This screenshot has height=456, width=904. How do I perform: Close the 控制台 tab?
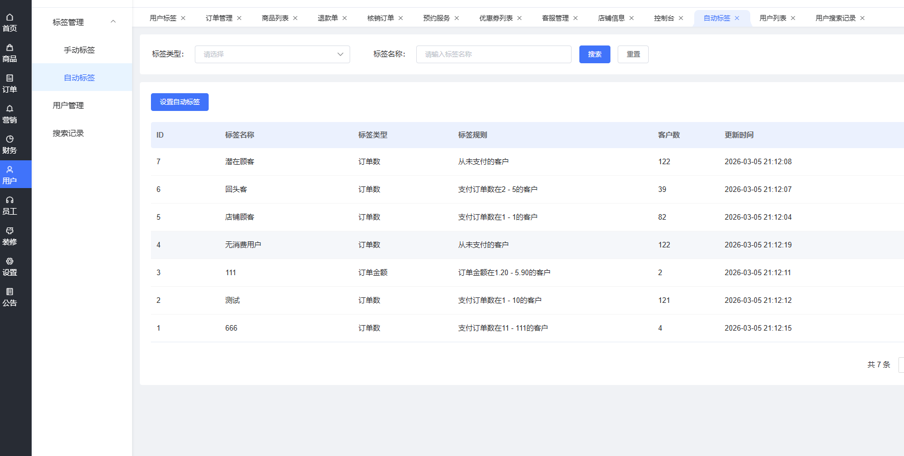coord(681,18)
